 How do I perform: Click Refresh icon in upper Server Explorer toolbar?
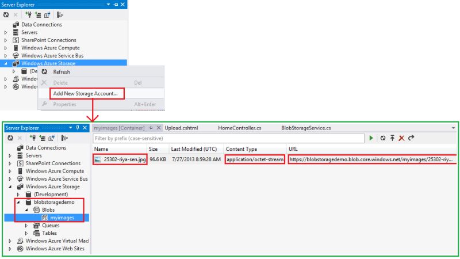[x=6, y=15]
